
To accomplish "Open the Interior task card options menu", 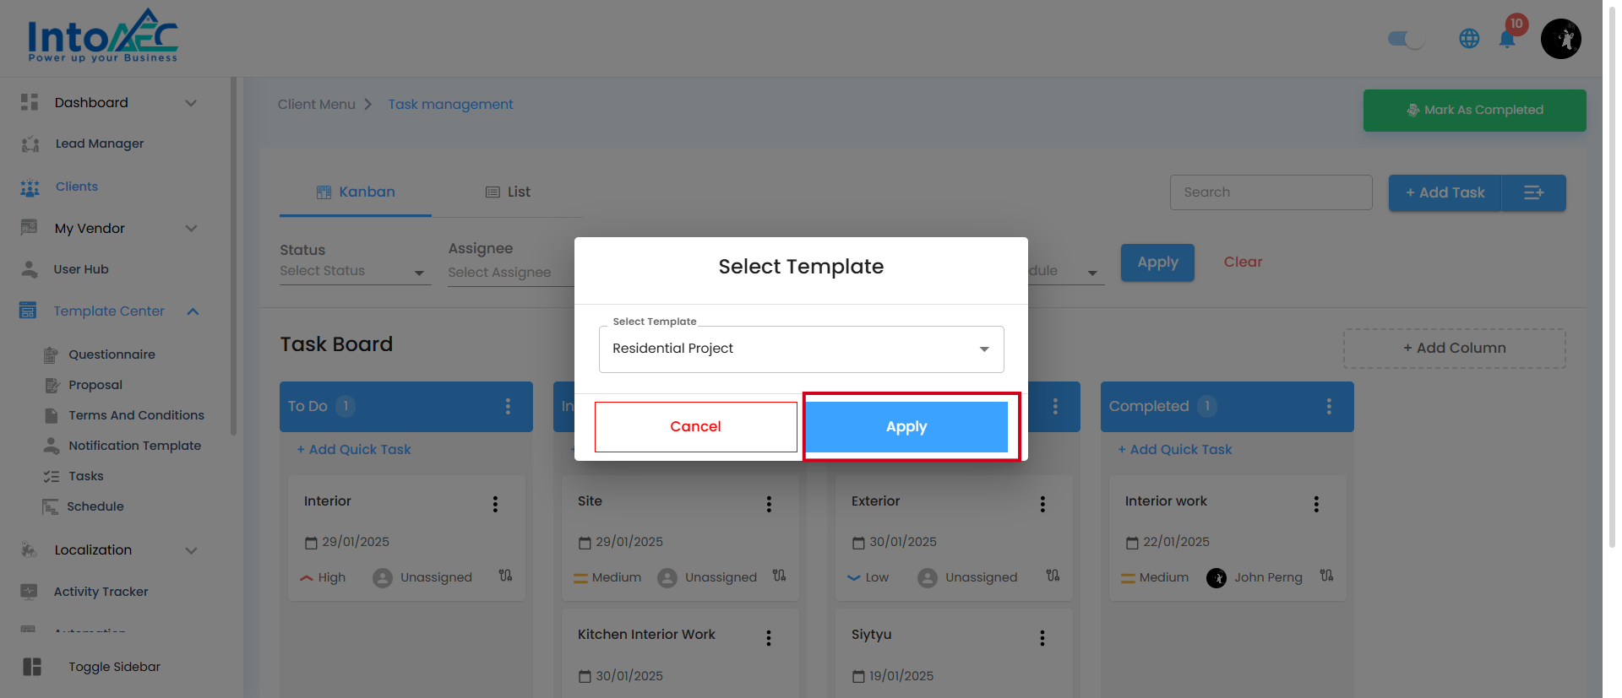I will [495, 504].
